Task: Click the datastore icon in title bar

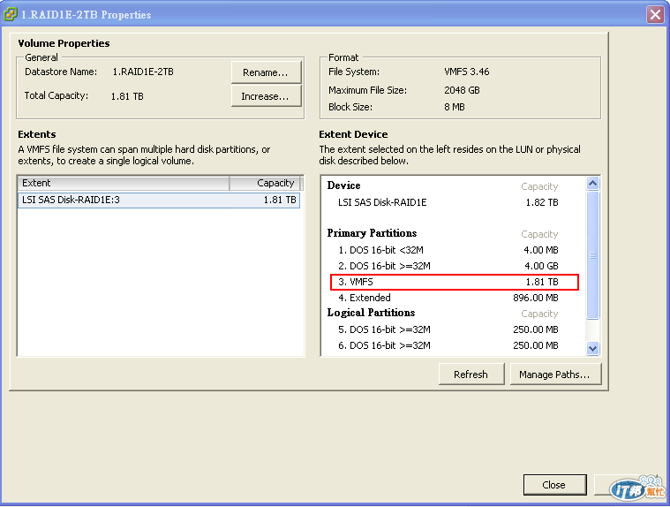Action: coord(10,14)
